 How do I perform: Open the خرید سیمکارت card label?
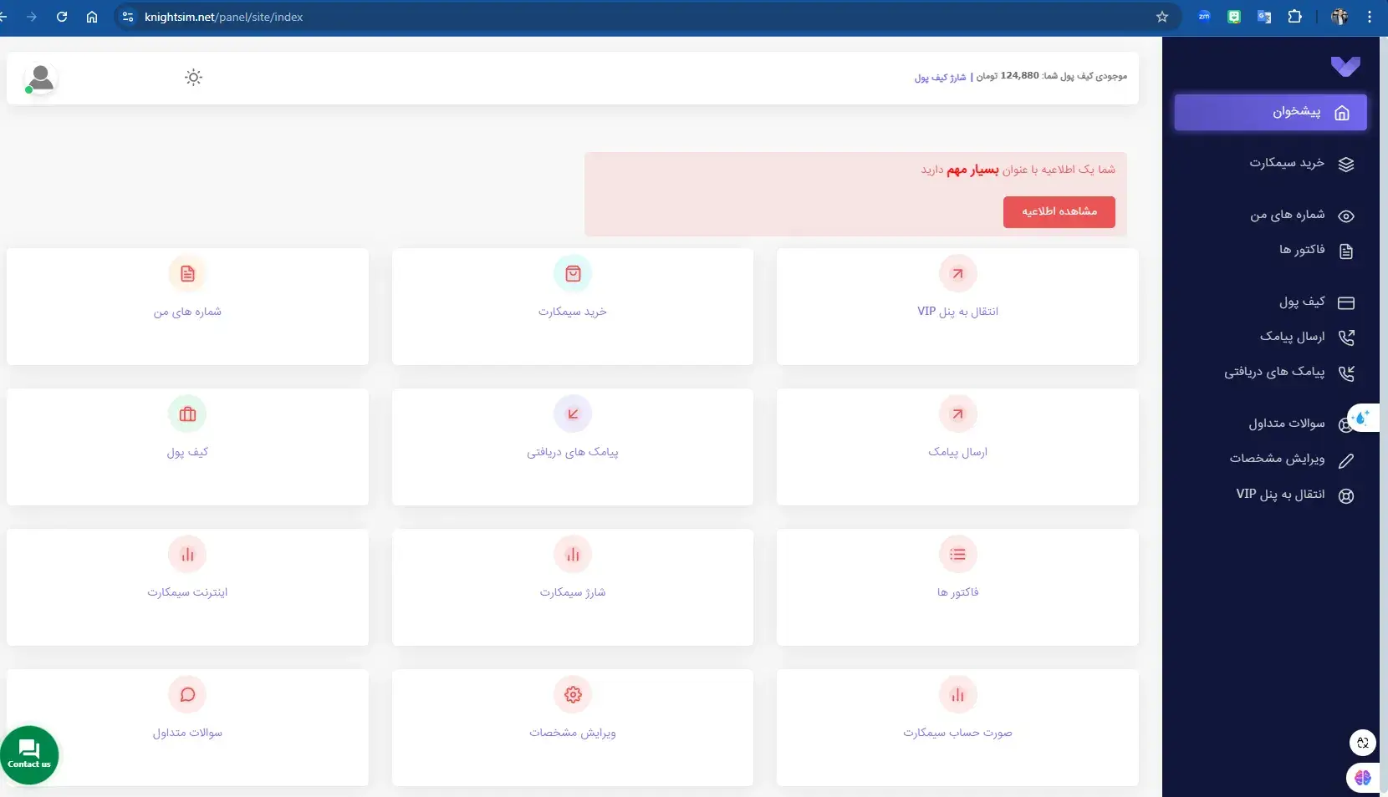click(x=573, y=312)
